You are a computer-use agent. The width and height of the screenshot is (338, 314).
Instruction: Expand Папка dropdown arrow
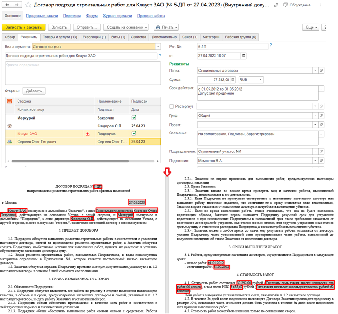pyautogui.click(x=315, y=70)
